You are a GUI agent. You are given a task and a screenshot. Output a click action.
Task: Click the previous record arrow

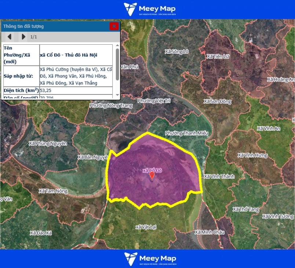point(10,37)
